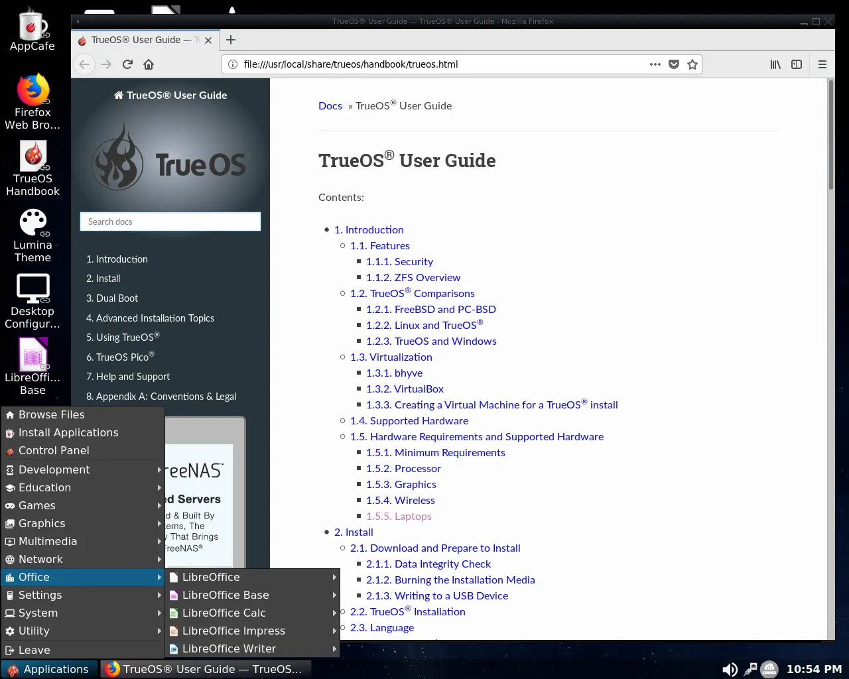Click the clock showing 10:54 PM
Image resolution: width=849 pixels, height=679 pixels.
click(x=814, y=669)
